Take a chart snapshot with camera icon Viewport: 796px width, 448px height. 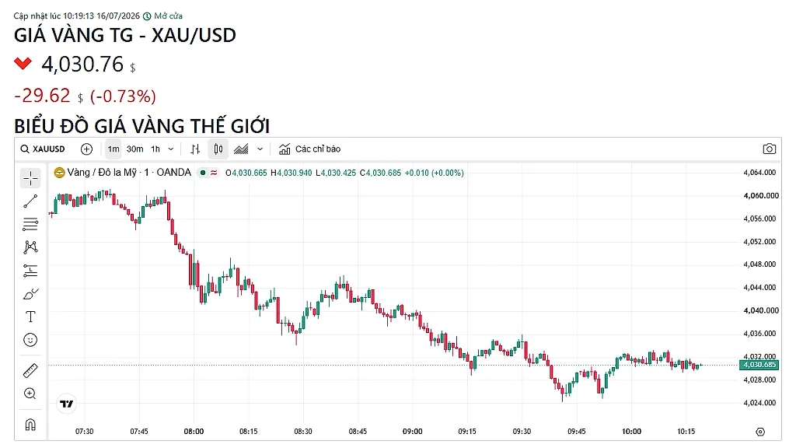pyautogui.click(x=769, y=149)
